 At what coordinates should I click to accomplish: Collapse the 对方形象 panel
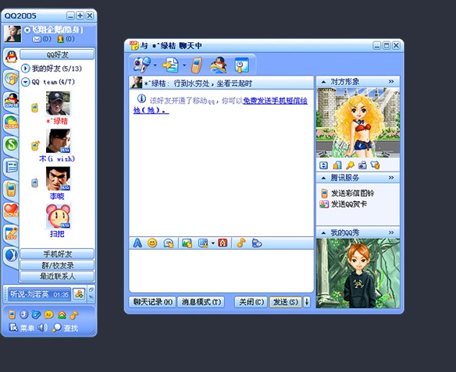pyautogui.click(x=323, y=82)
